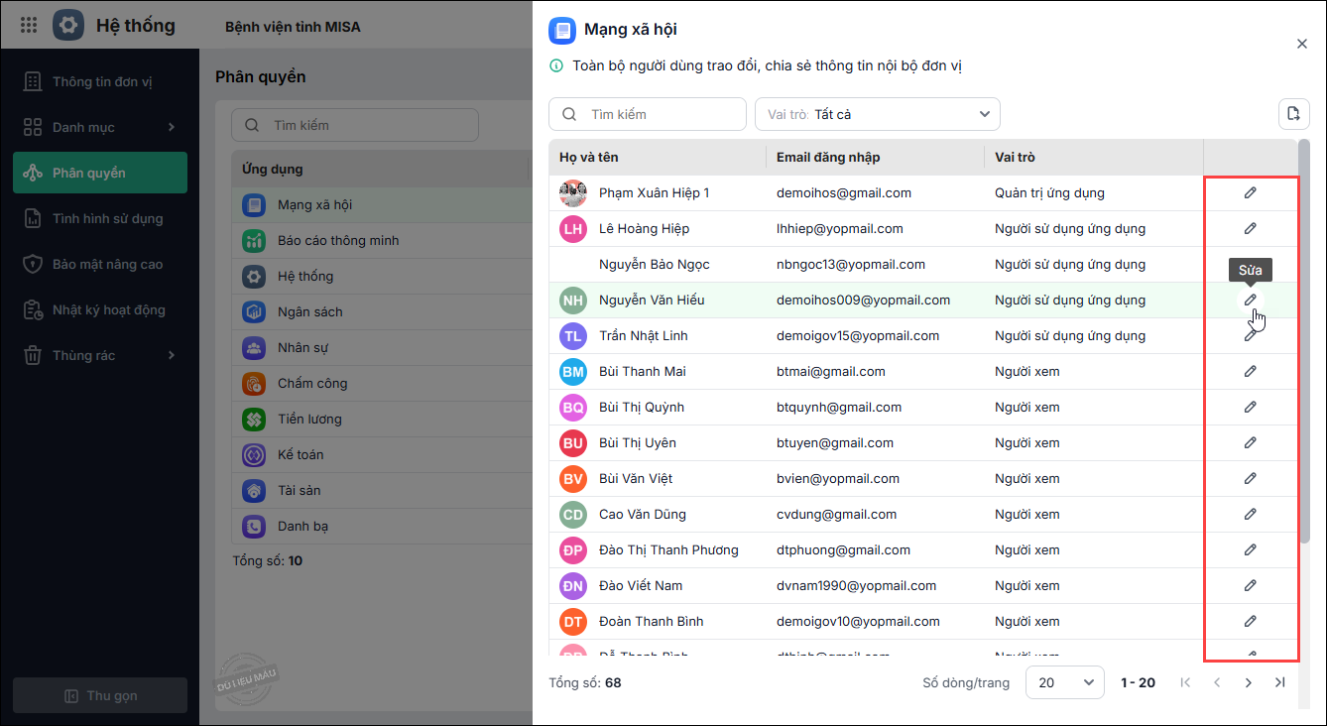Open Tình hình sử dụng menu item
This screenshot has width=1327, height=726.
pos(107,218)
